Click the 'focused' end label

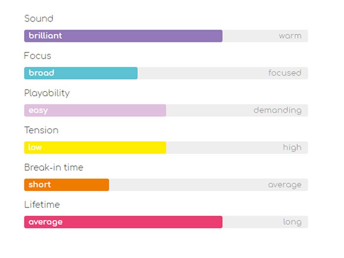click(284, 73)
